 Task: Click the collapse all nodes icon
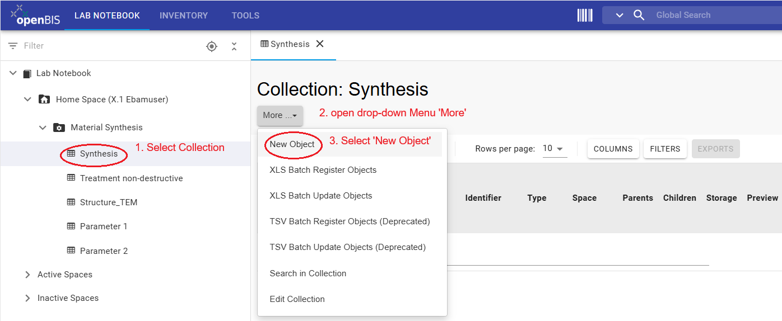[x=234, y=46]
